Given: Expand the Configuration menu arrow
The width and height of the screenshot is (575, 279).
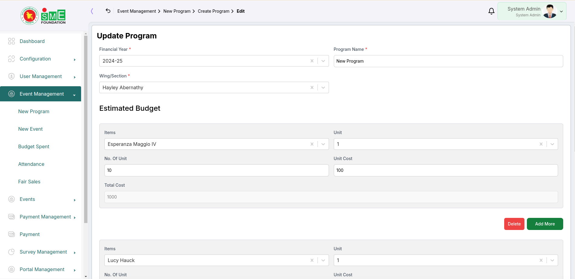Looking at the screenshot, I should (x=74, y=60).
